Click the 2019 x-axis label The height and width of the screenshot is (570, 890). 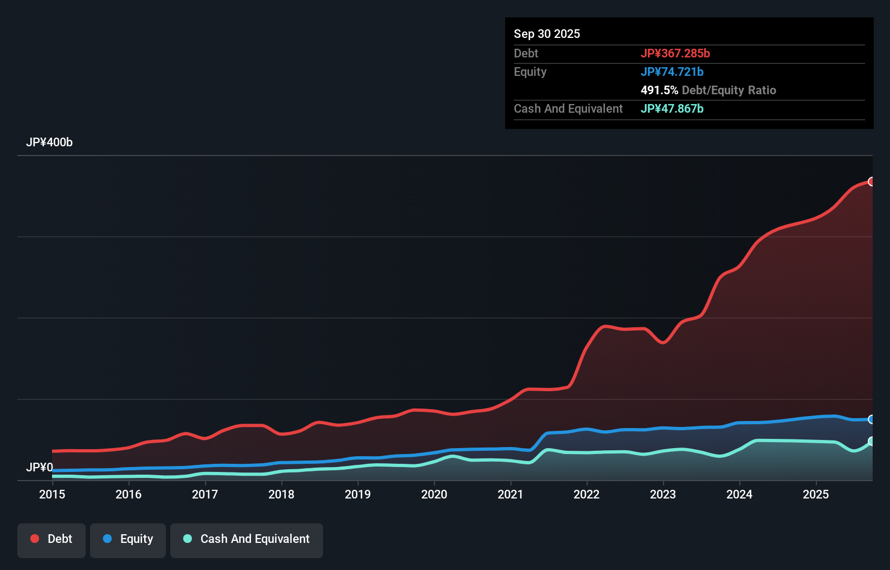point(358,494)
